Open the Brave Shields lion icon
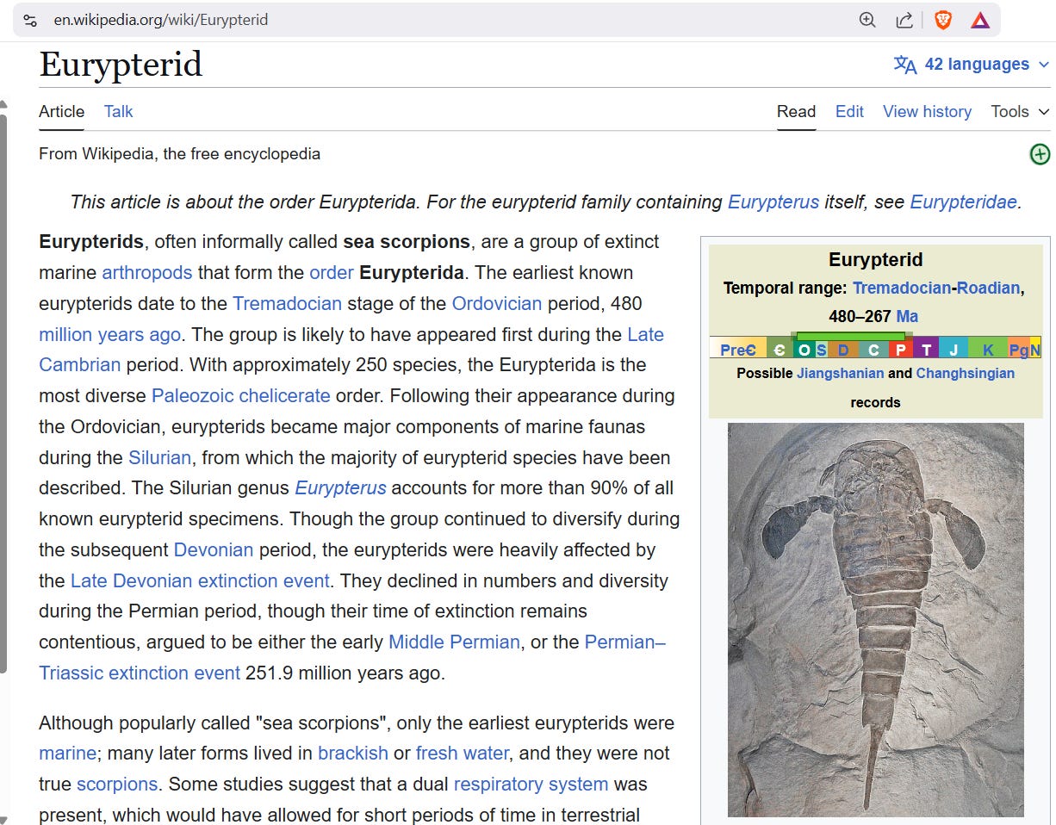Screen dimensions: 1056x825 [x=943, y=20]
